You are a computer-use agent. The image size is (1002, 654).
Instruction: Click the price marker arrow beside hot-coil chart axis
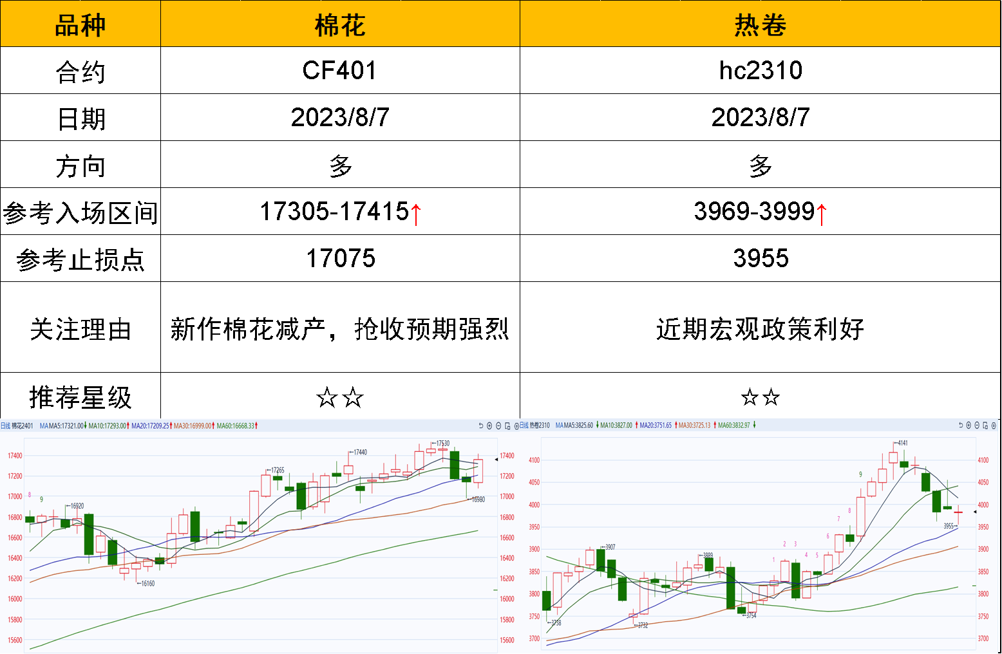(x=975, y=512)
